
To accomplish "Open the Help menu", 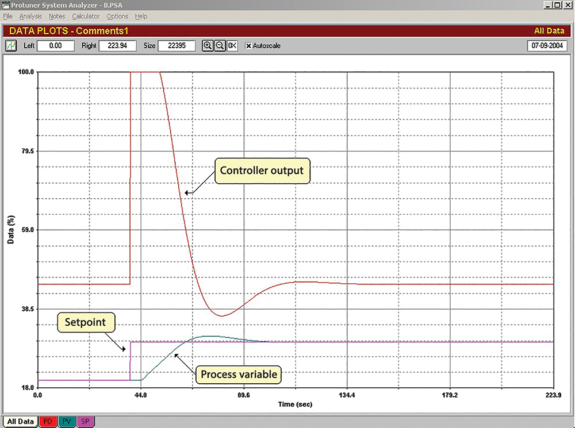I will tap(141, 16).
